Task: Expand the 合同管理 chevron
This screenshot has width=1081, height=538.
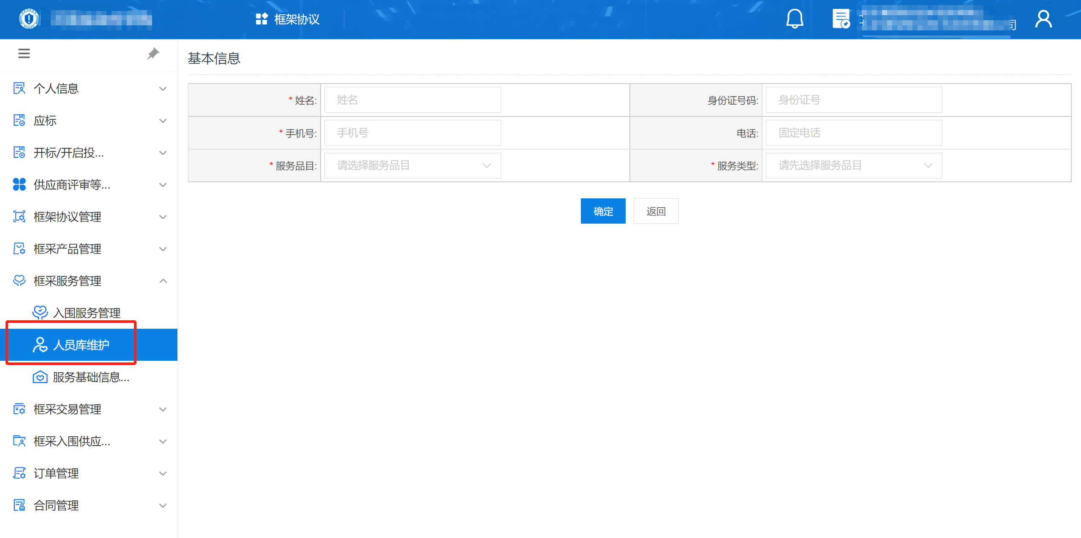Action: (163, 506)
